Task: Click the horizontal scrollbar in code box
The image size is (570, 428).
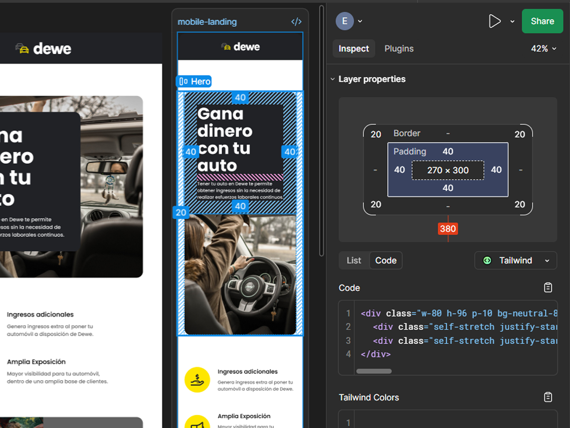Action: (374, 371)
